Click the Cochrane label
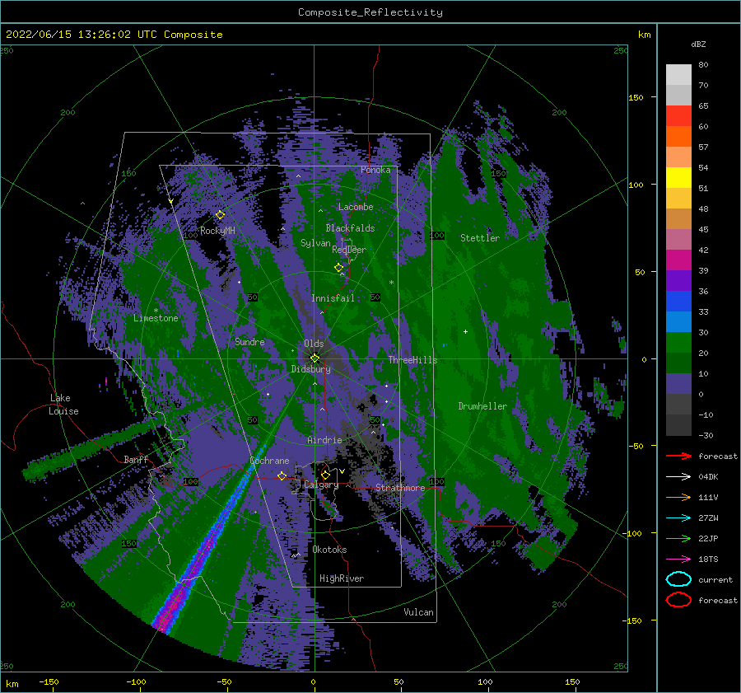The width and height of the screenshot is (741, 693). [x=269, y=461]
